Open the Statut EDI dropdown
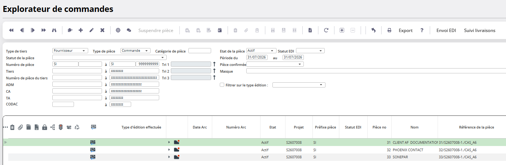 coord(310,51)
